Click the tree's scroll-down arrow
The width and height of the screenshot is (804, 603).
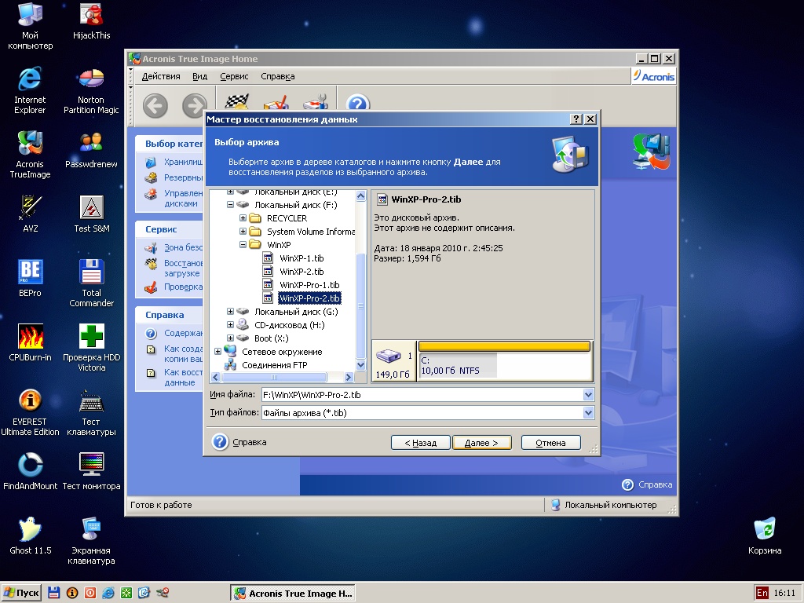(360, 365)
